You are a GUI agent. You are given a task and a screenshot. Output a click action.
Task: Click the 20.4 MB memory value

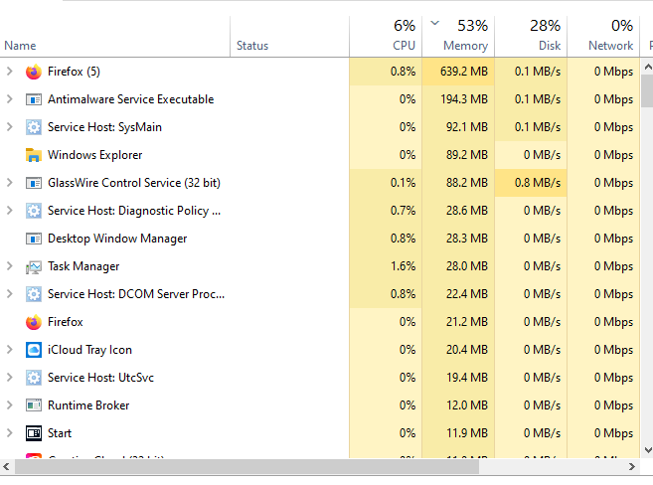click(467, 350)
